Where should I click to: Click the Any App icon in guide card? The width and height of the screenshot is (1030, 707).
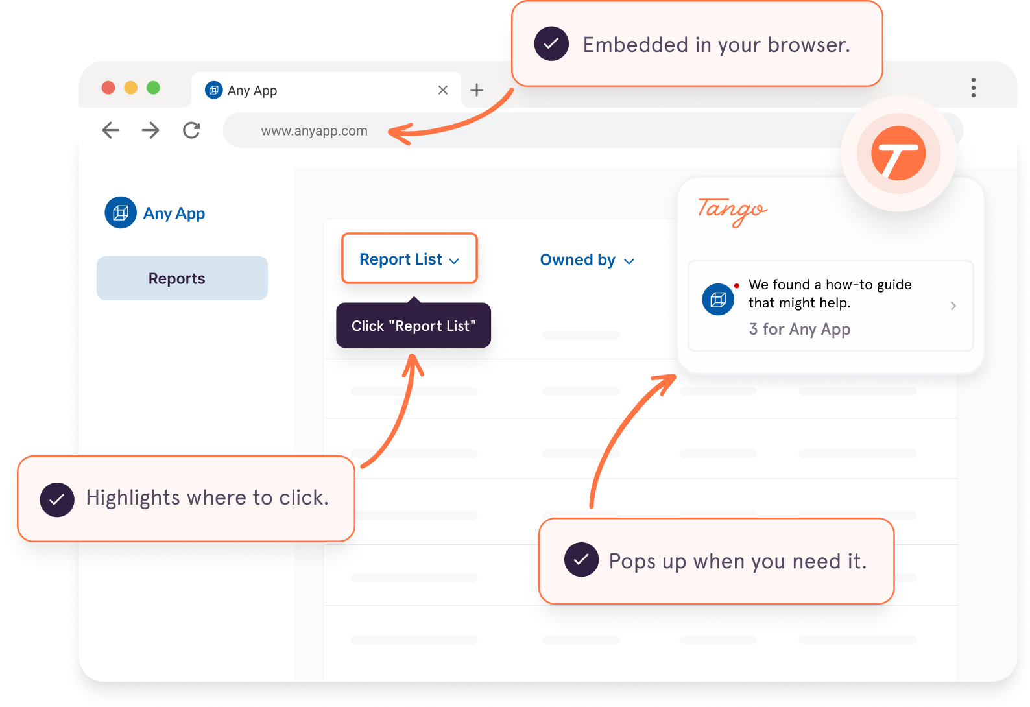(x=718, y=300)
